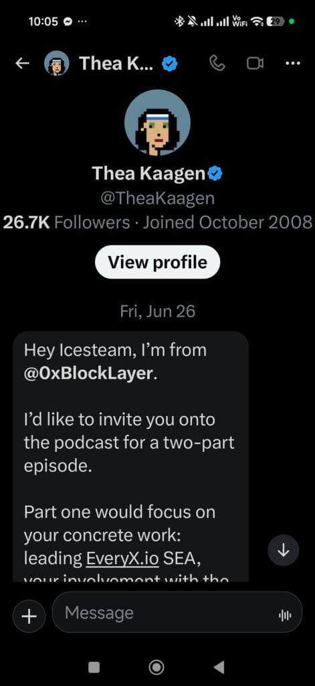Tap the Android recent apps square button
This screenshot has width=315, height=686.
pyautogui.click(x=94, y=667)
